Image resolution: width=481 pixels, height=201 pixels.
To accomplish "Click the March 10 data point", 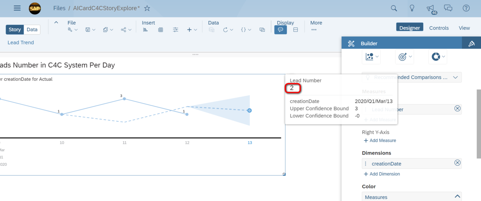I will pyautogui.click(x=62, y=114).
